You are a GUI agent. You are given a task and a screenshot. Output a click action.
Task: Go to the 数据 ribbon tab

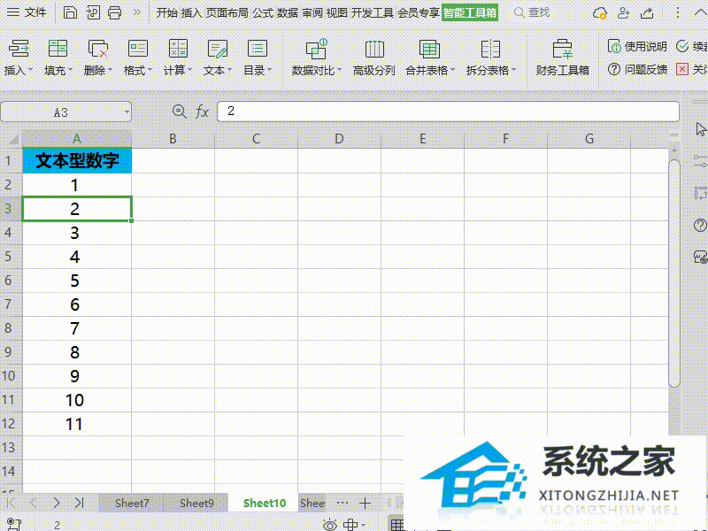pos(287,12)
